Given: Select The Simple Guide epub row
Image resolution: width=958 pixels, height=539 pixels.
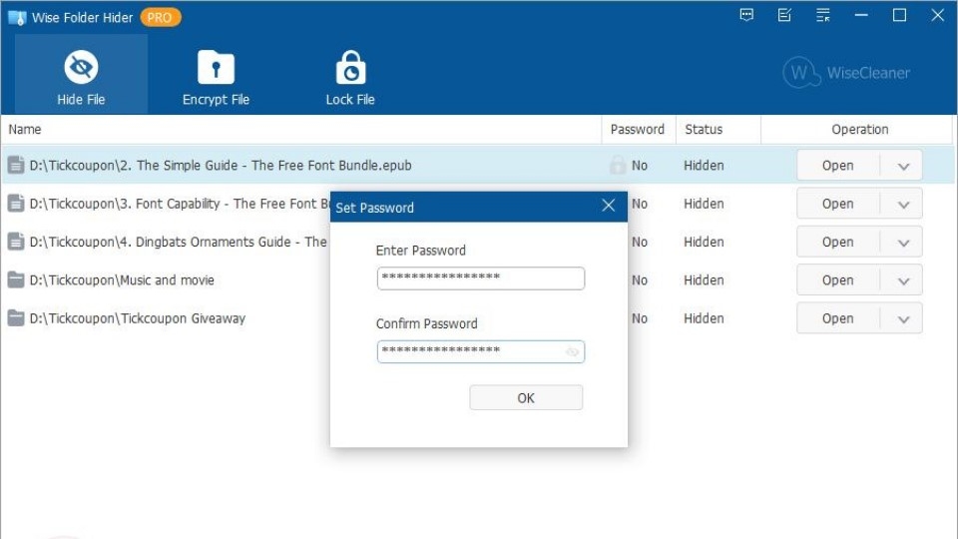Looking at the screenshot, I should (477, 165).
